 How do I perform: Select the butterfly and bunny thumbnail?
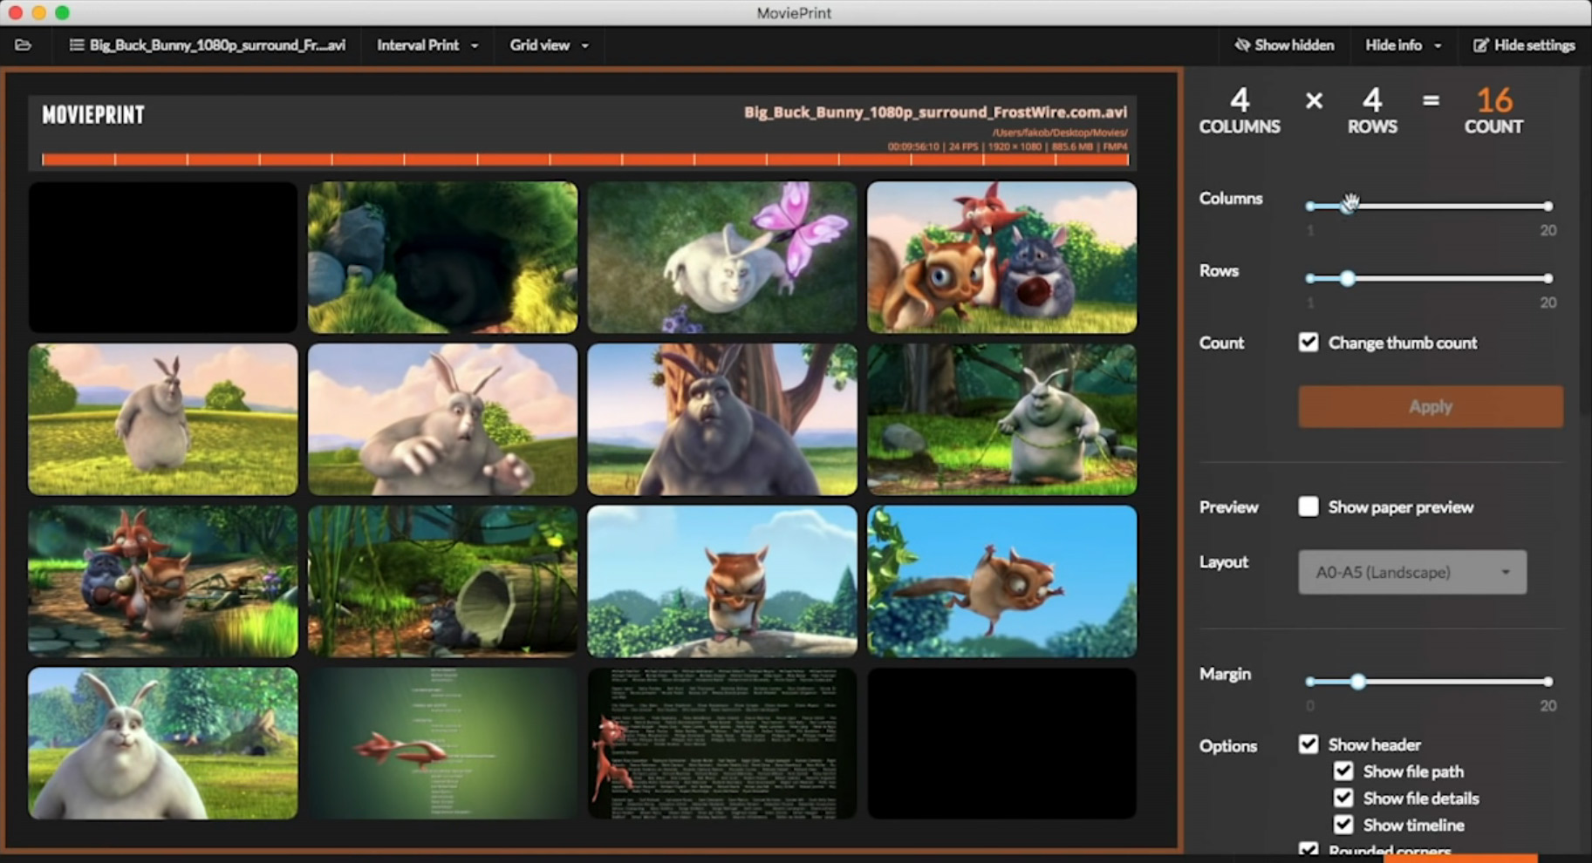tap(722, 257)
